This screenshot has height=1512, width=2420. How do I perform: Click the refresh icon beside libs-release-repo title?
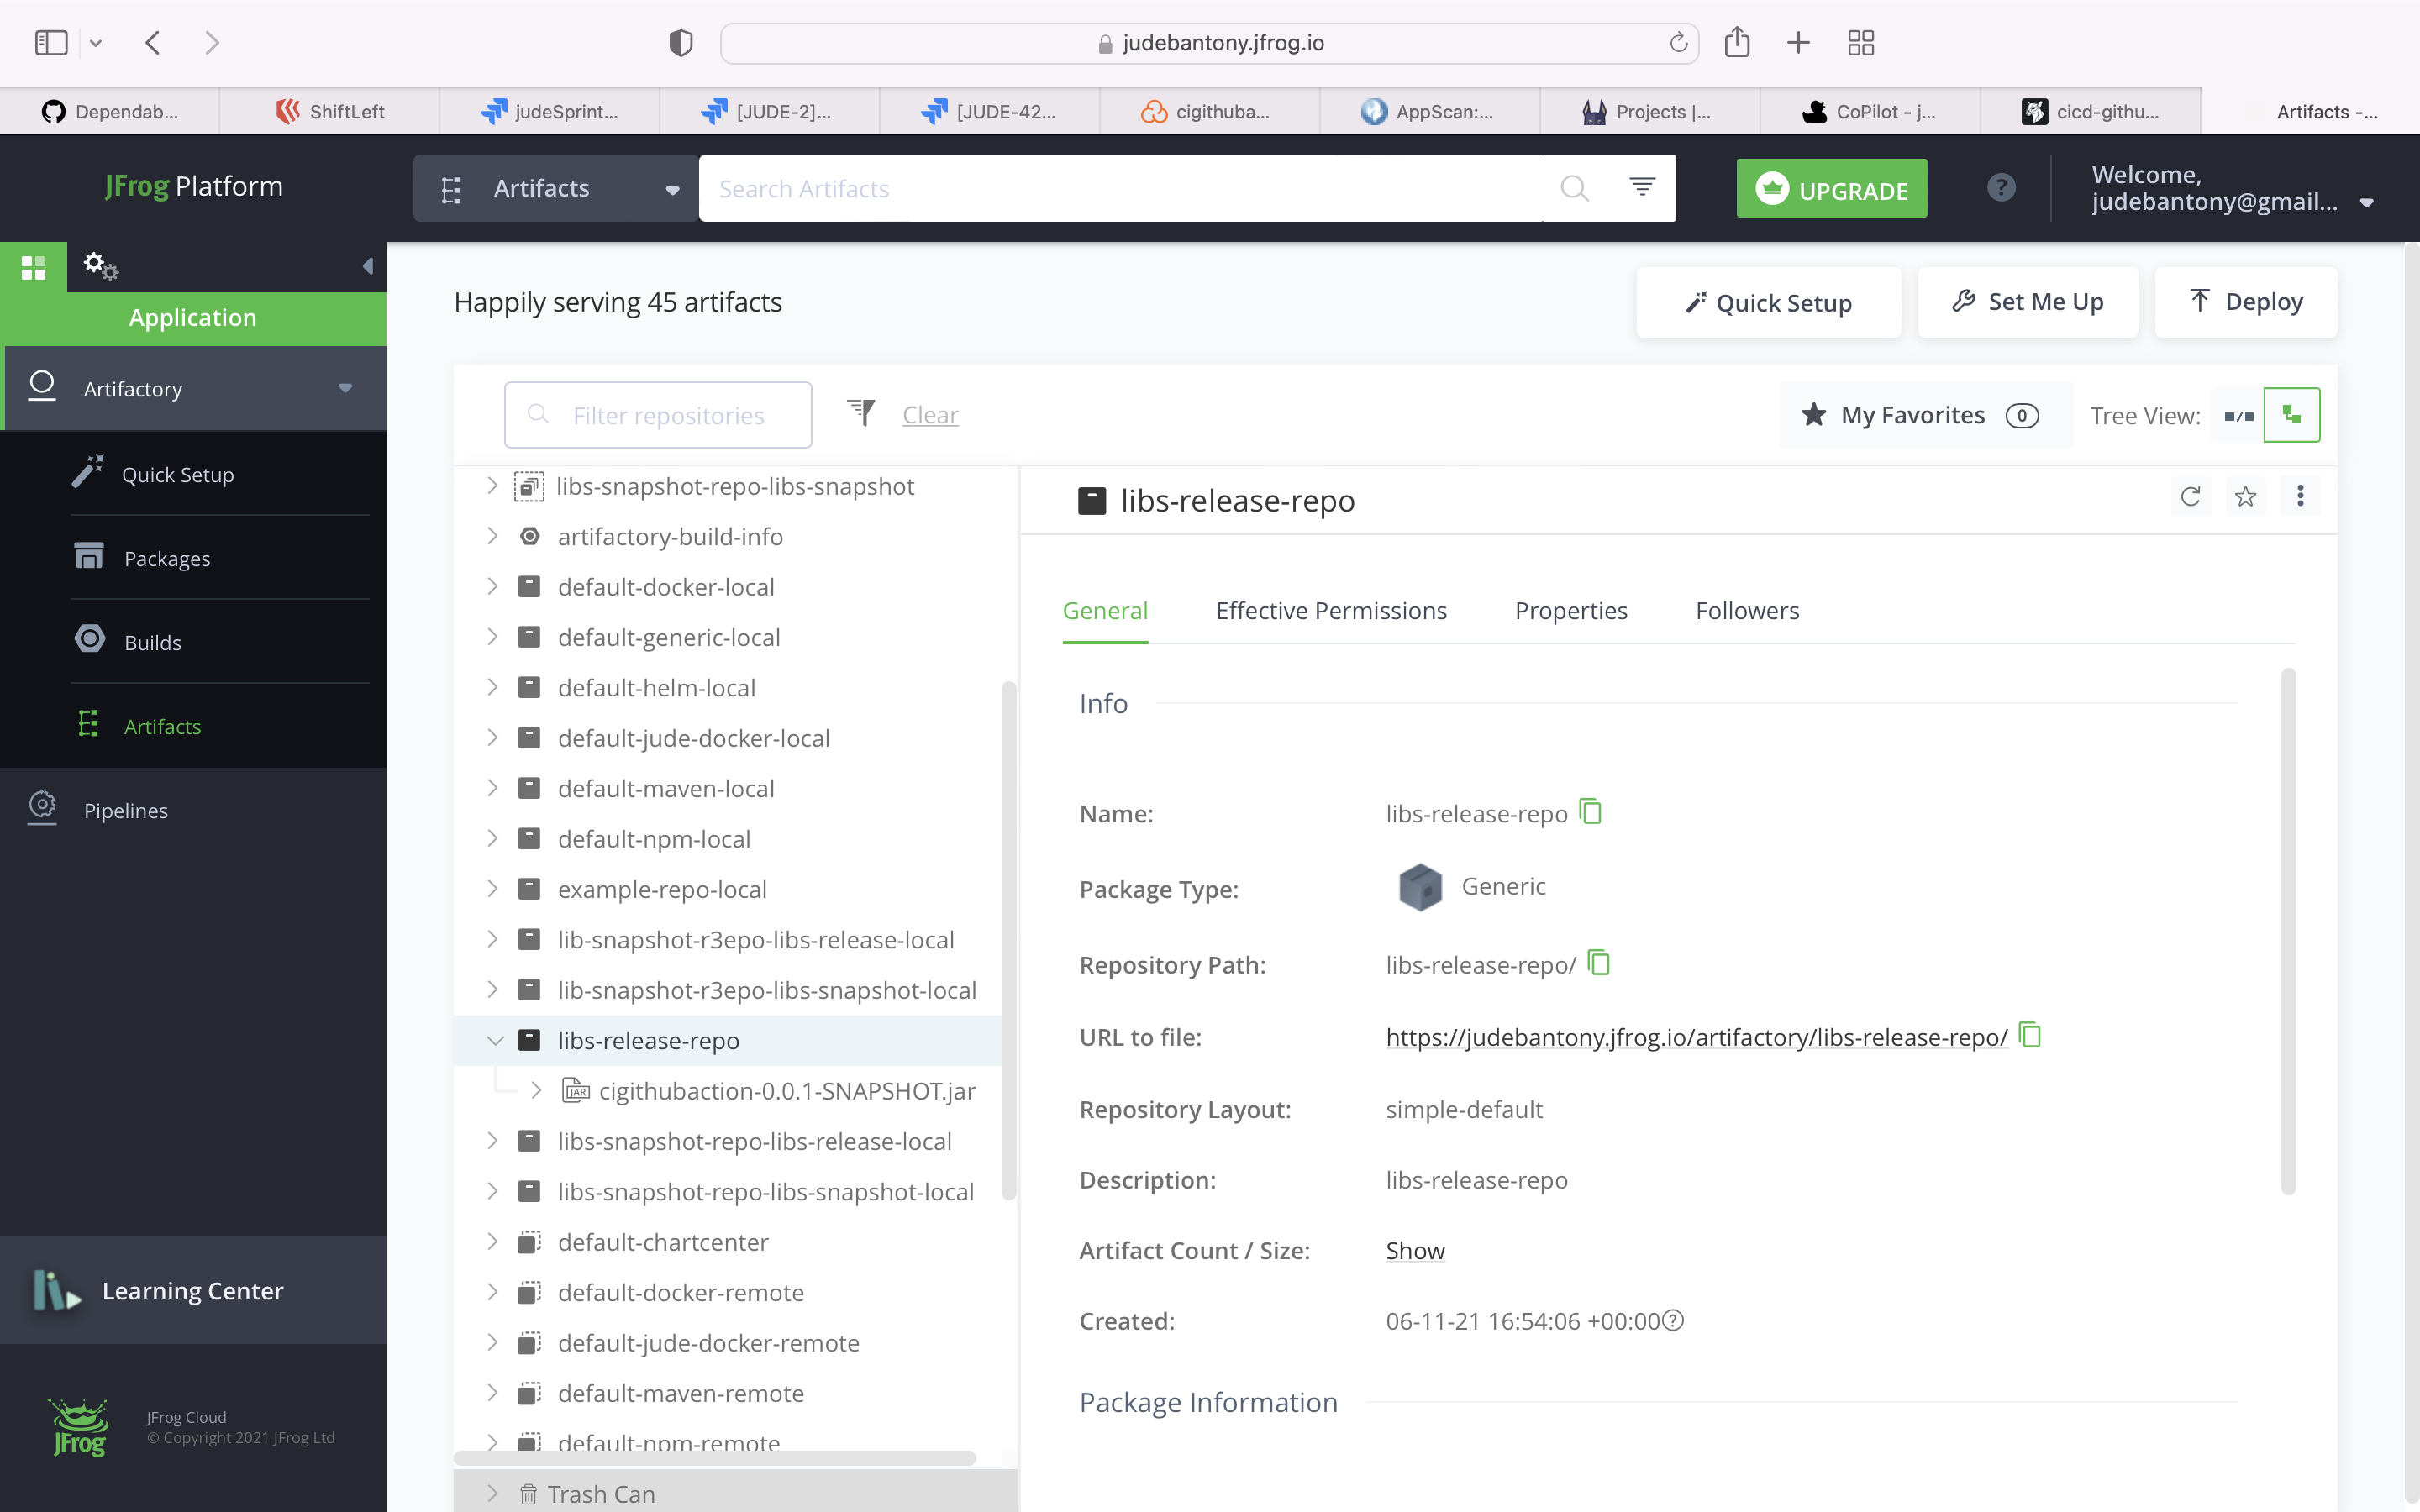click(x=2190, y=496)
